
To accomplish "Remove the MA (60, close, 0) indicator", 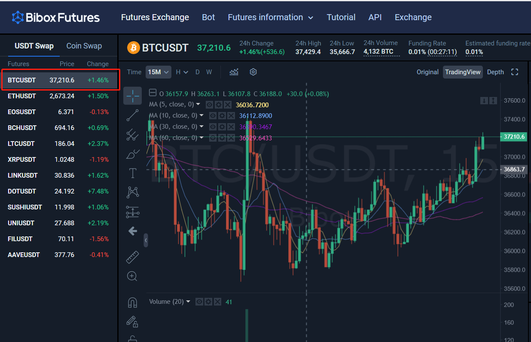I will [231, 138].
